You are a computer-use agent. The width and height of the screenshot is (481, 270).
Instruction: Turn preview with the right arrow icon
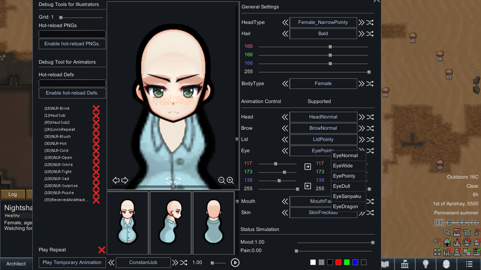(x=125, y=180)
